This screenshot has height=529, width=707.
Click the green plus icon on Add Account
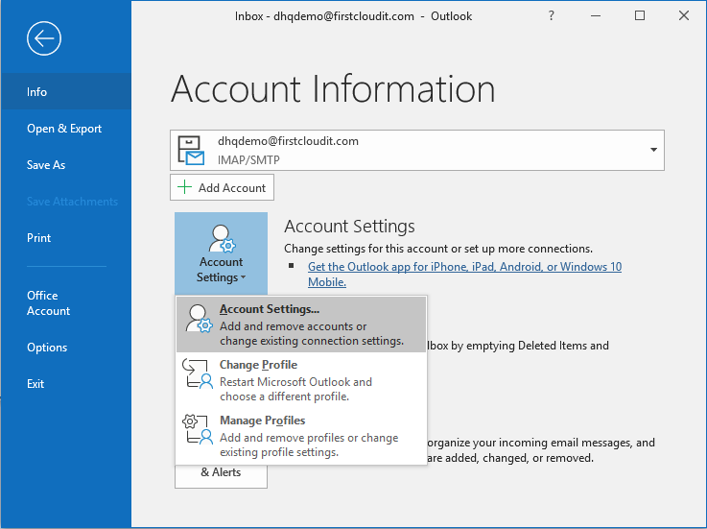(184, 187)
